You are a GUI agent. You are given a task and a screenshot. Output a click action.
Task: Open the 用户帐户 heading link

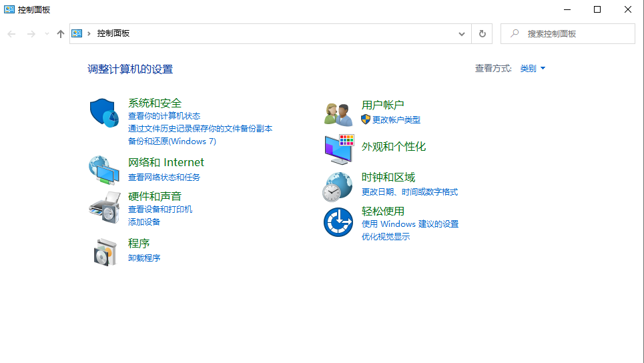pyautogui.click(x=383, y=105)
